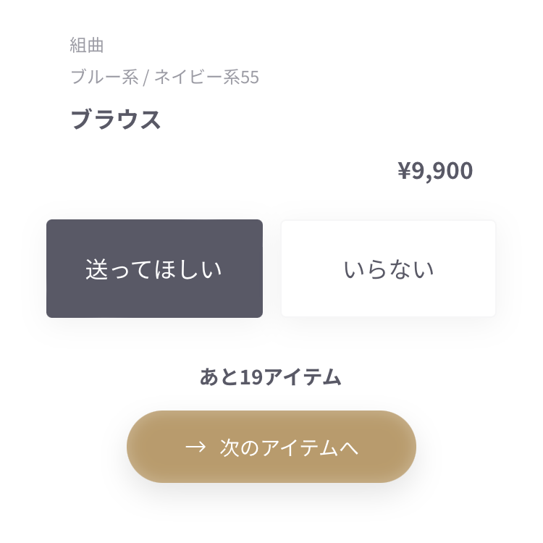The height and width of the screenshot is (543, 543).
Task: Click the 900 digits of the price
Action: tap(453, 171)
